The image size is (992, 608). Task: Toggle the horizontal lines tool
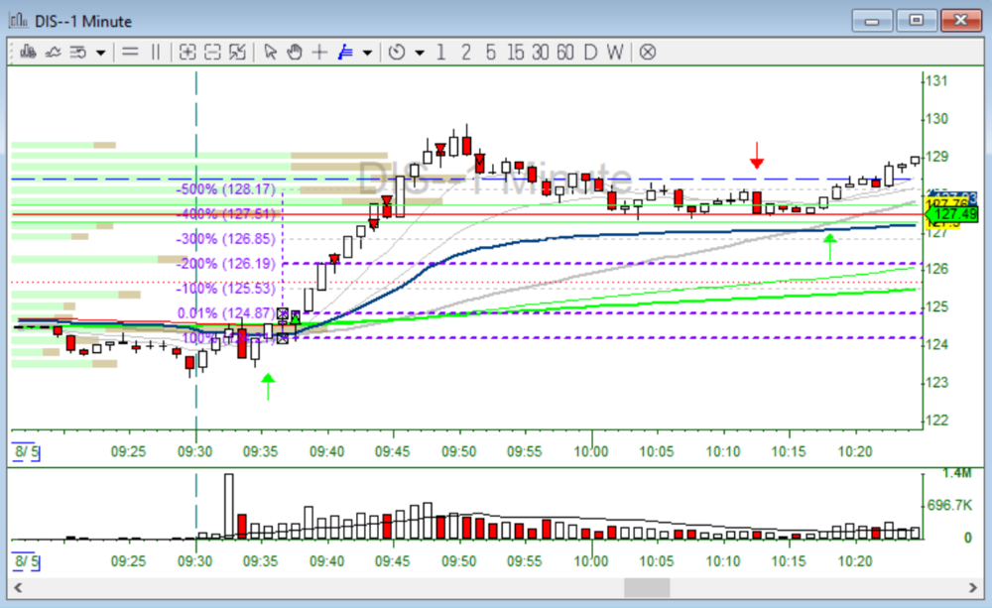(130, 53)
